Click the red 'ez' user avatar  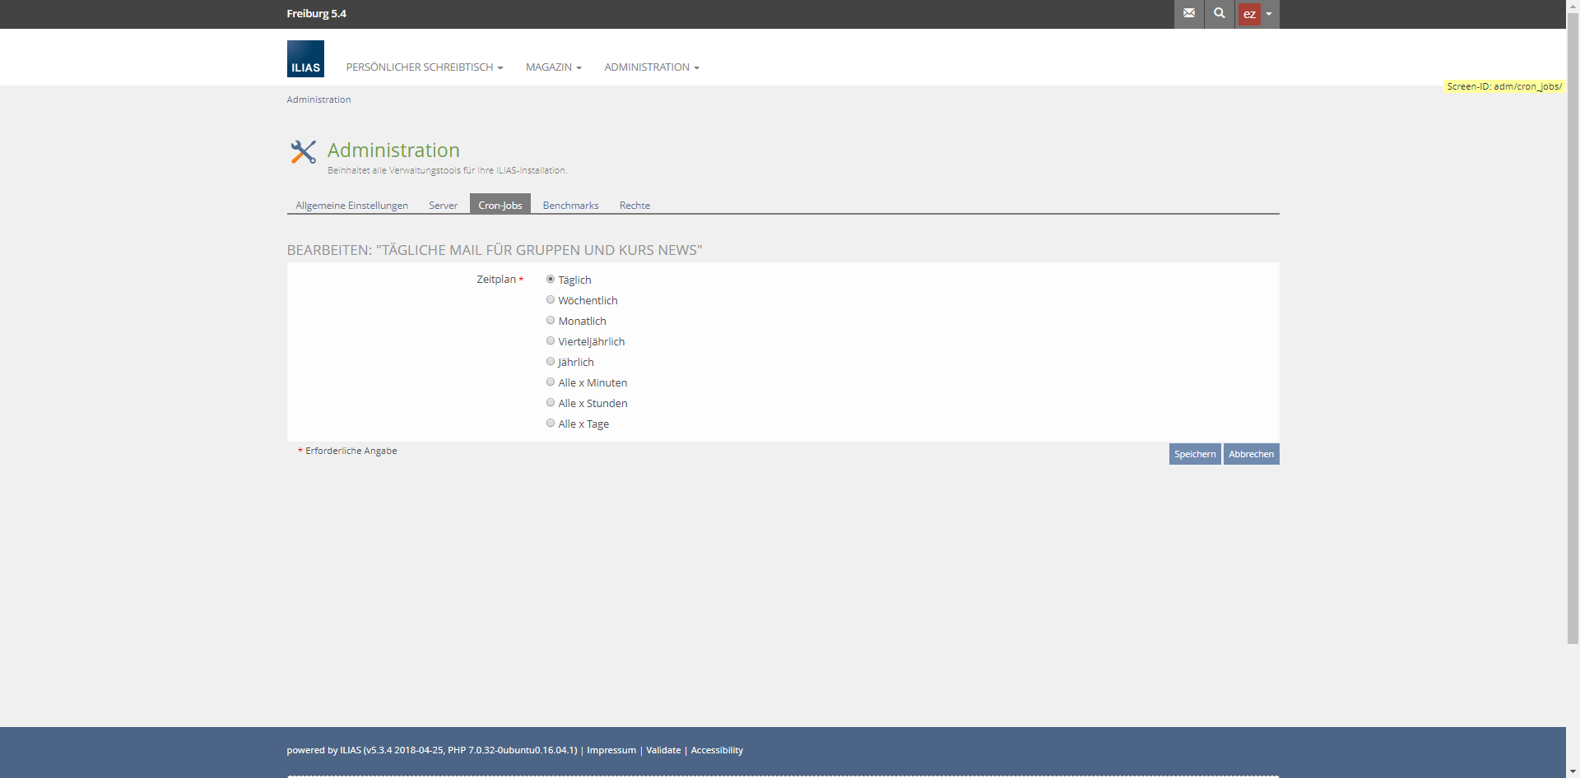tap(1249, 14)
